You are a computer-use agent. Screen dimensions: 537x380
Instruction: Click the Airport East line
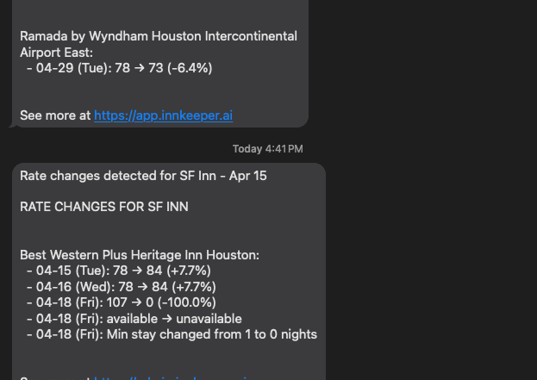[x=56, y=52]
